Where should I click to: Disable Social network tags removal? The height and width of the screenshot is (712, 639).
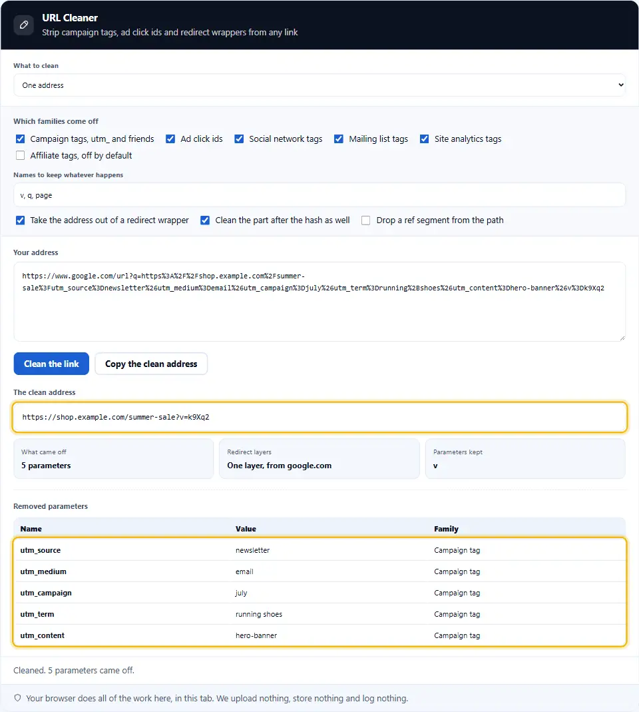click(239, 139)
